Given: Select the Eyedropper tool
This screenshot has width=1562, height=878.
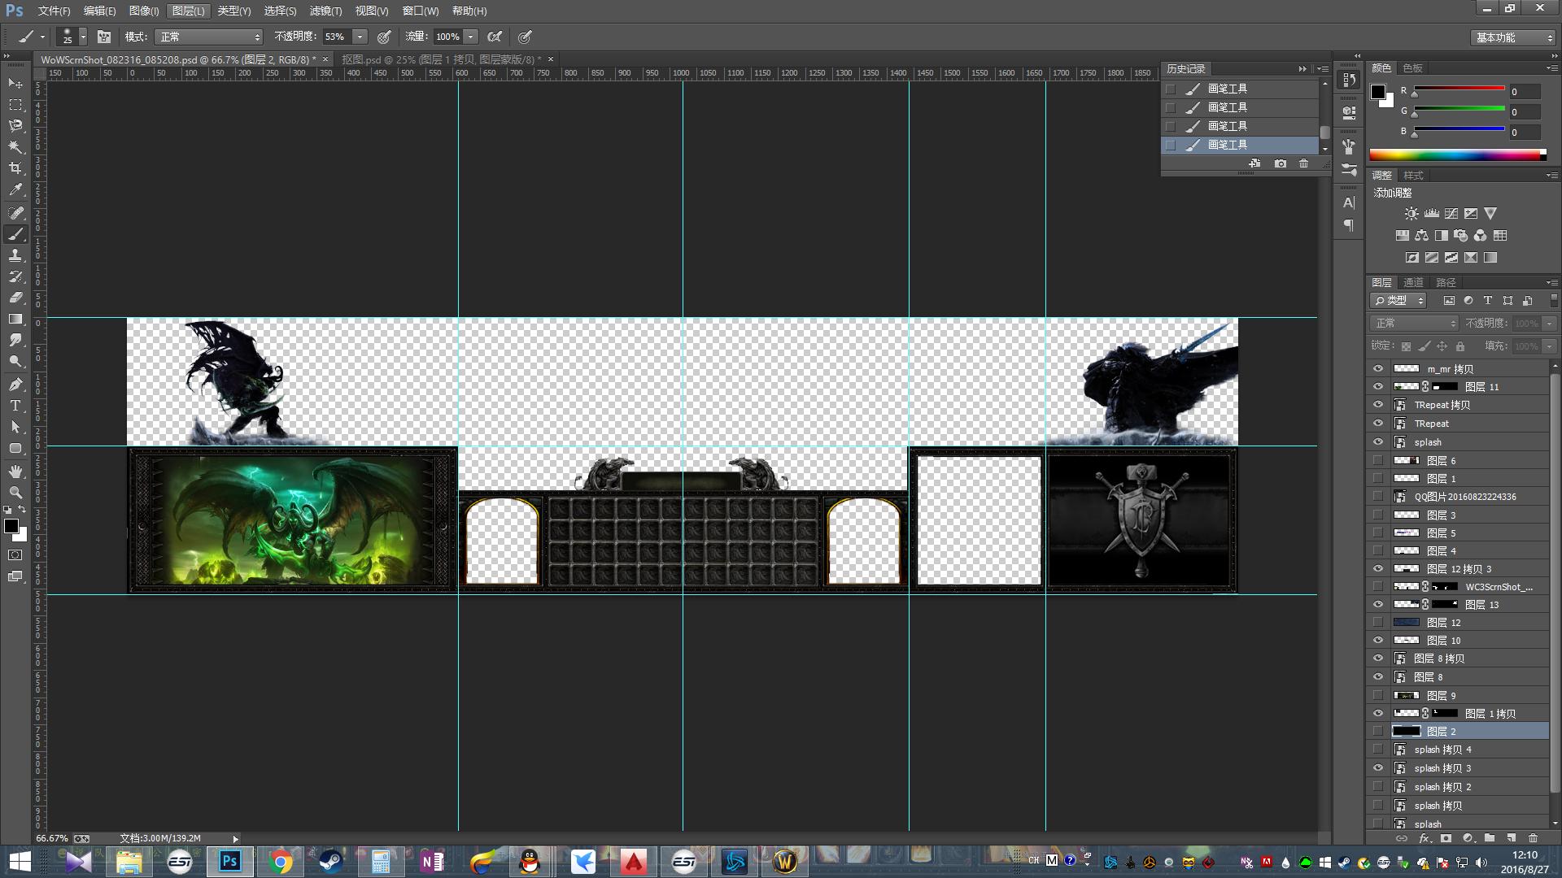Looking at the screenshot, I should [15, 190].
